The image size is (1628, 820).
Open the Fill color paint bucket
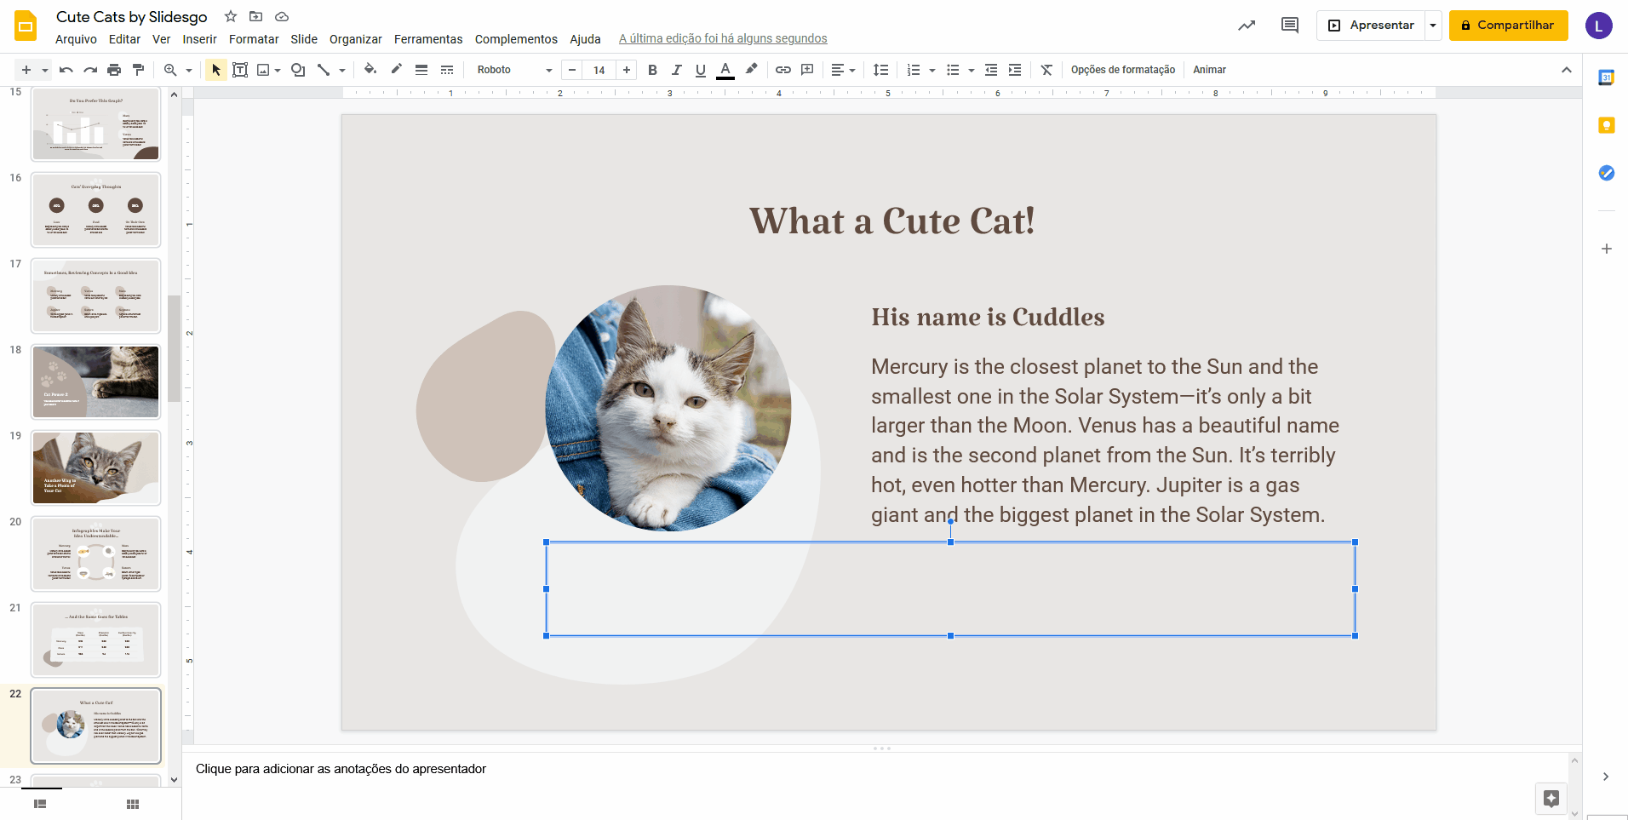(370, 70)
